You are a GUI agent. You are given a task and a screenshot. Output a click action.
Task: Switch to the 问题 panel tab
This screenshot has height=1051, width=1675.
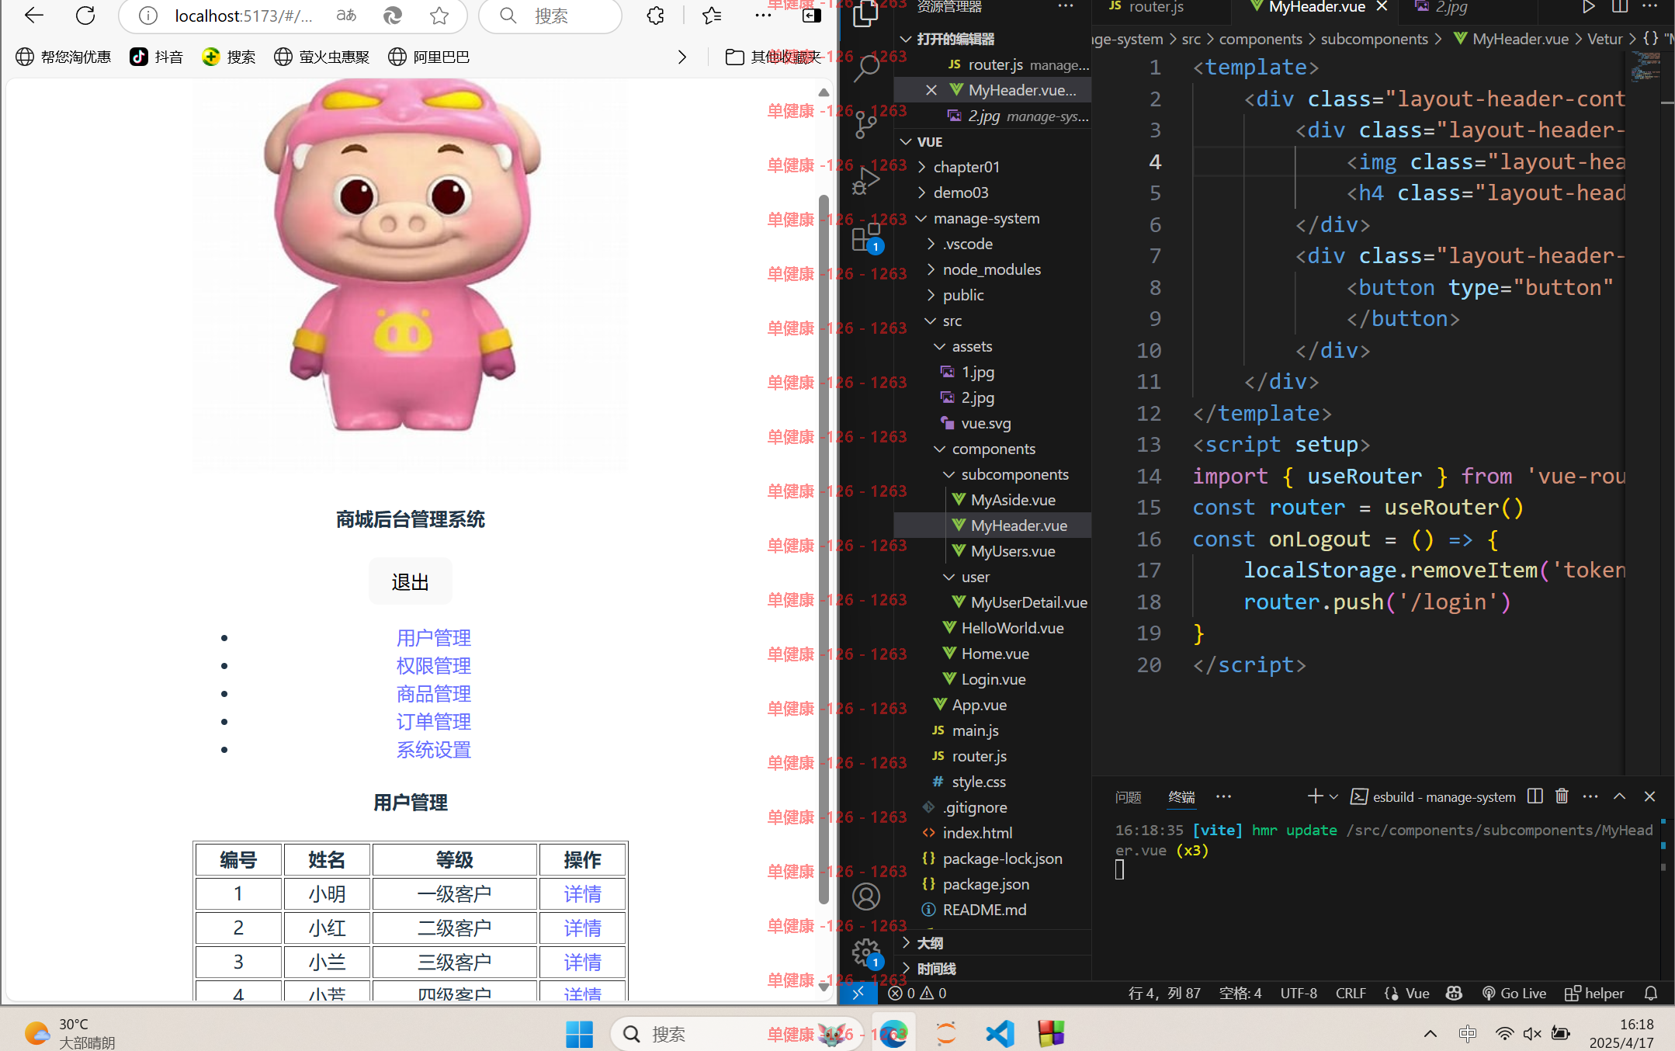[x=1128, y=797]
